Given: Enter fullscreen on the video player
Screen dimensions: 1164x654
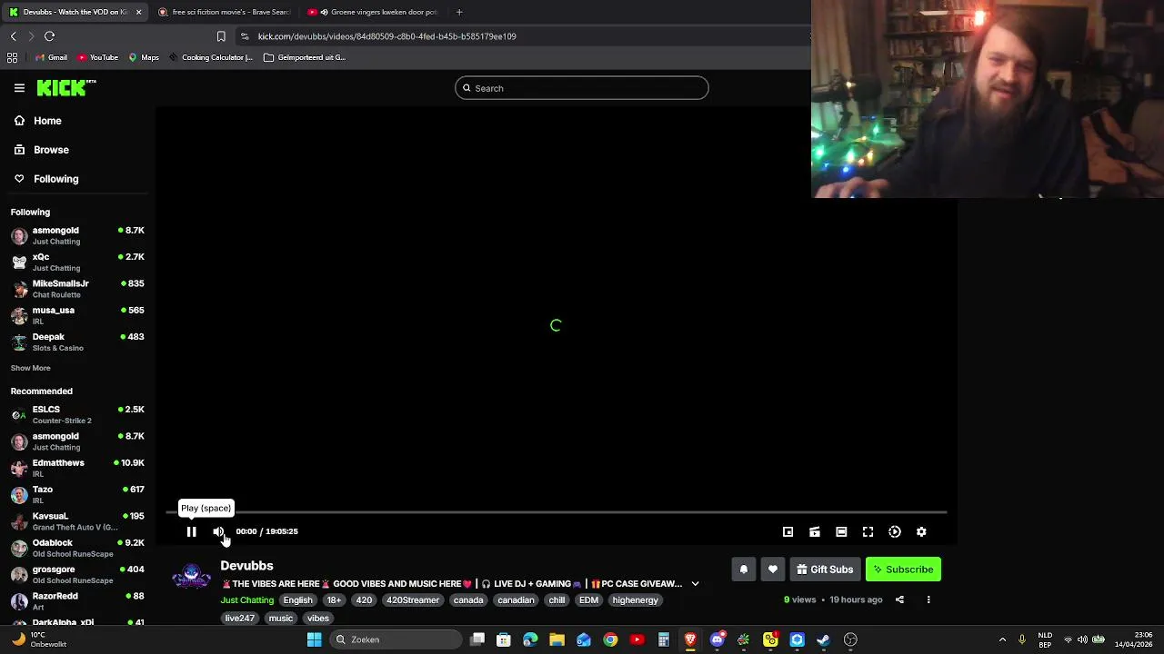Looking at the screenshot, I should 868,531.
